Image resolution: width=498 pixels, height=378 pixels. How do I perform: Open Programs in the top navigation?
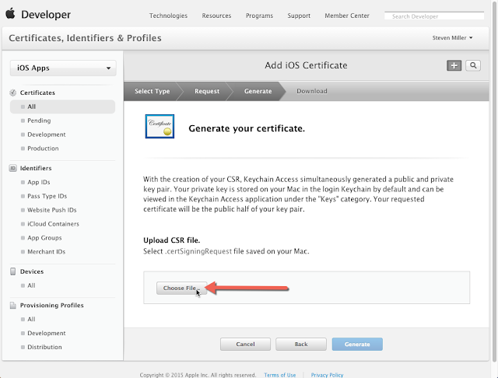259,16
